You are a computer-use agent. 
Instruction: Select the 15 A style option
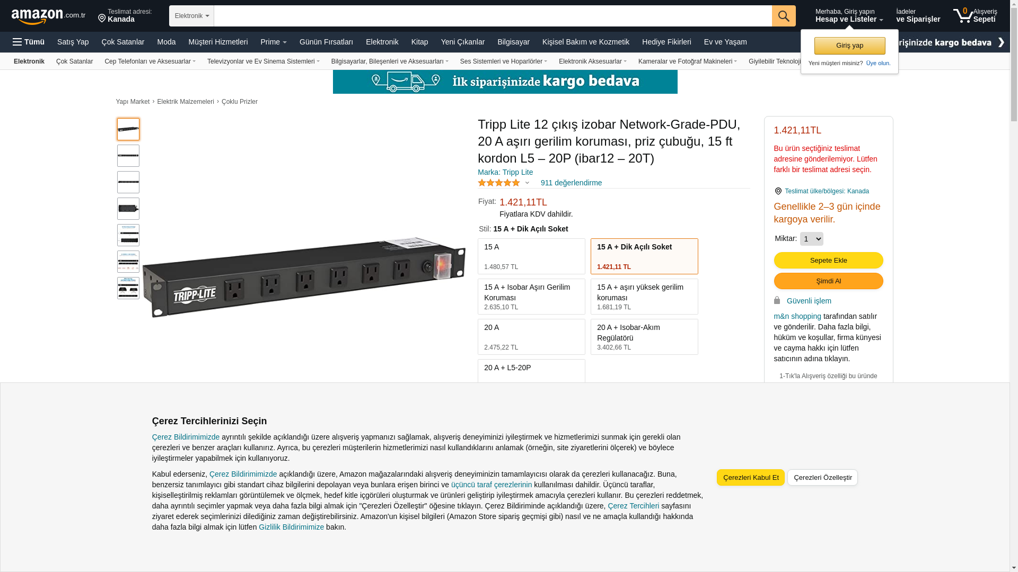[531, 256]
